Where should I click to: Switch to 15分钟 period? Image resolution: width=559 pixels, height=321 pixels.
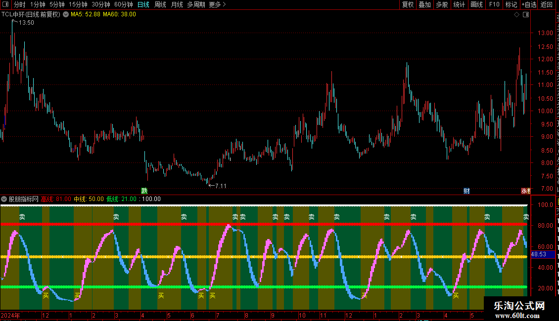tap(78, 4)
